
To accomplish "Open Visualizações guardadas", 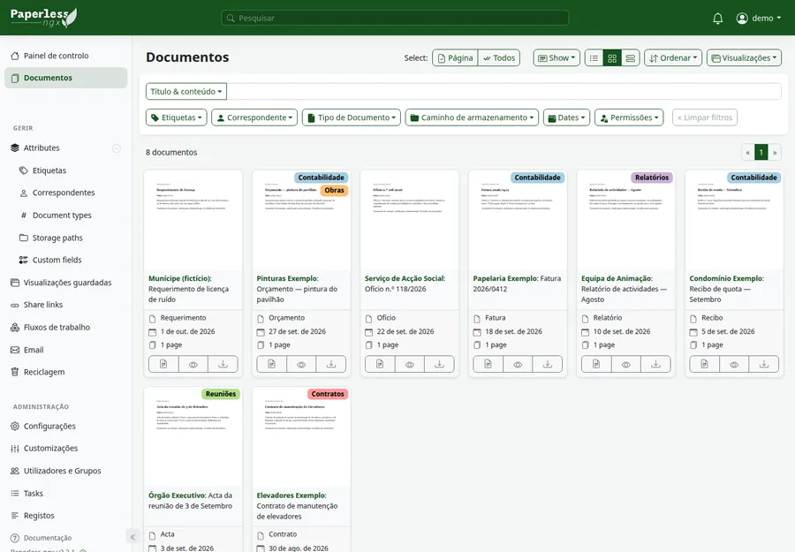I will pyautogui.click(x=66, y=283).
